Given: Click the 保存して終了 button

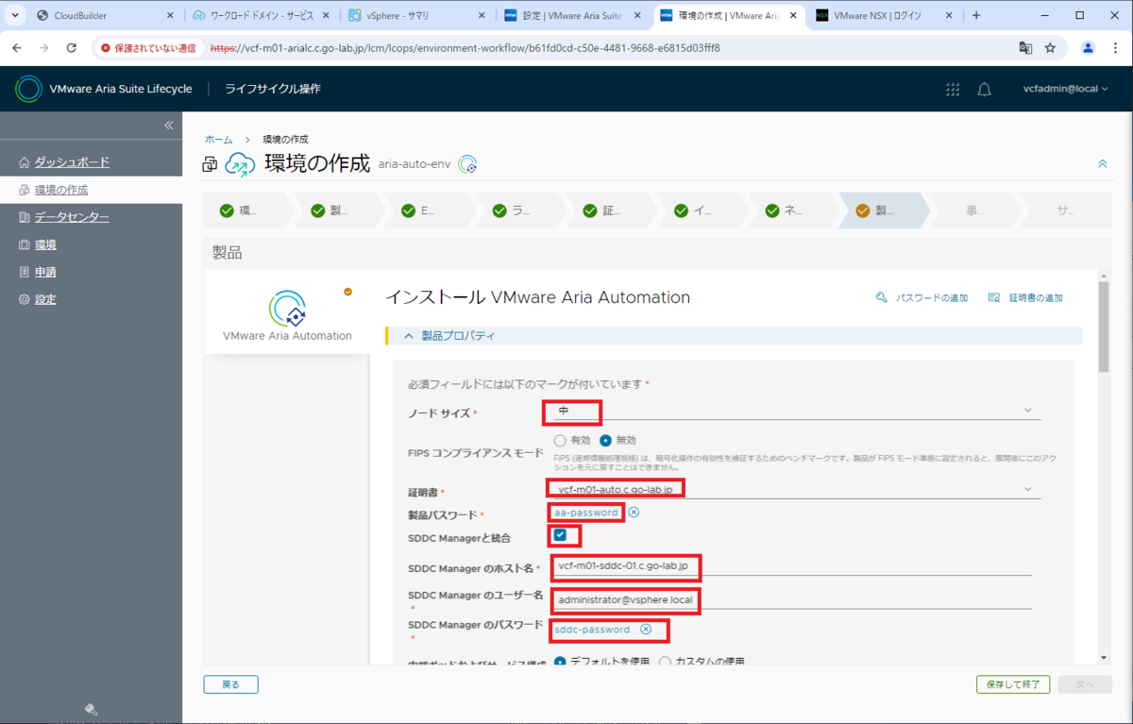Looking at the screenshot, I should (1012, 684).
